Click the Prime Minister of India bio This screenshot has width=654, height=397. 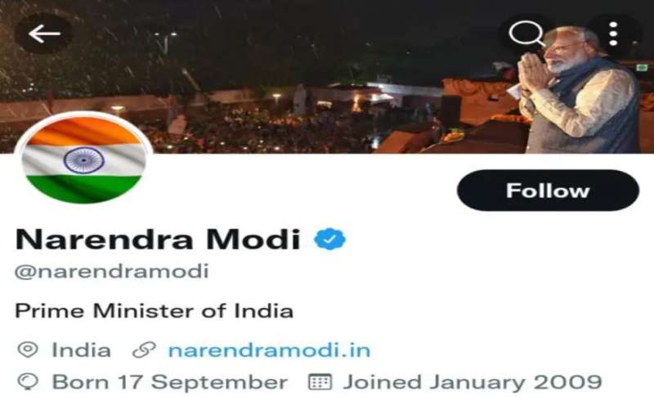coord(155,311)
